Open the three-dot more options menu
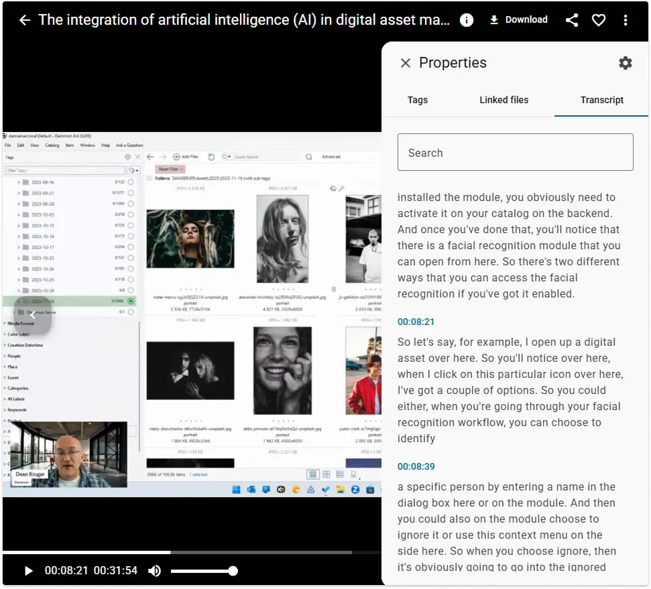 626,20
